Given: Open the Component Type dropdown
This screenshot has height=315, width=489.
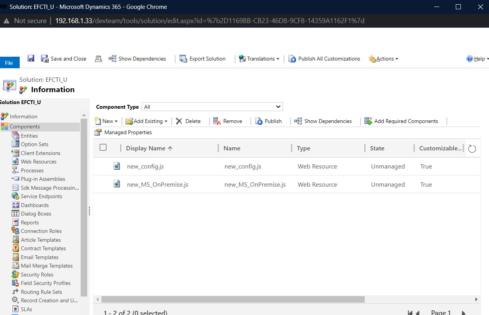Looking at the screenshot, I should (212, 107).
